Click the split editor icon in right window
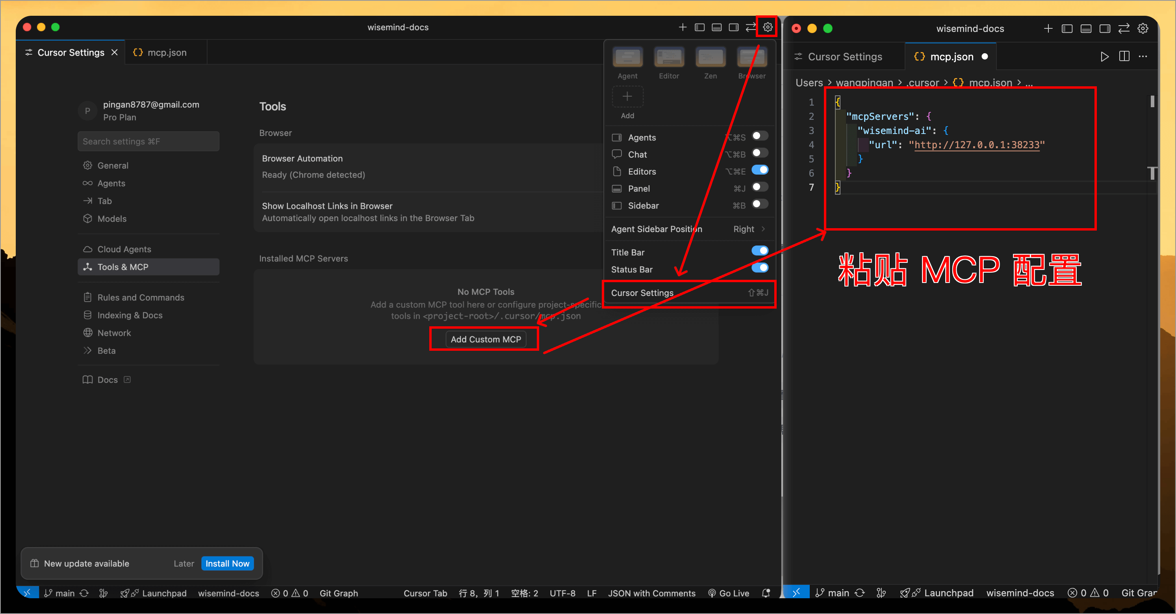The height and width of the screenshot is (614, 1176). click(1124, 57)
